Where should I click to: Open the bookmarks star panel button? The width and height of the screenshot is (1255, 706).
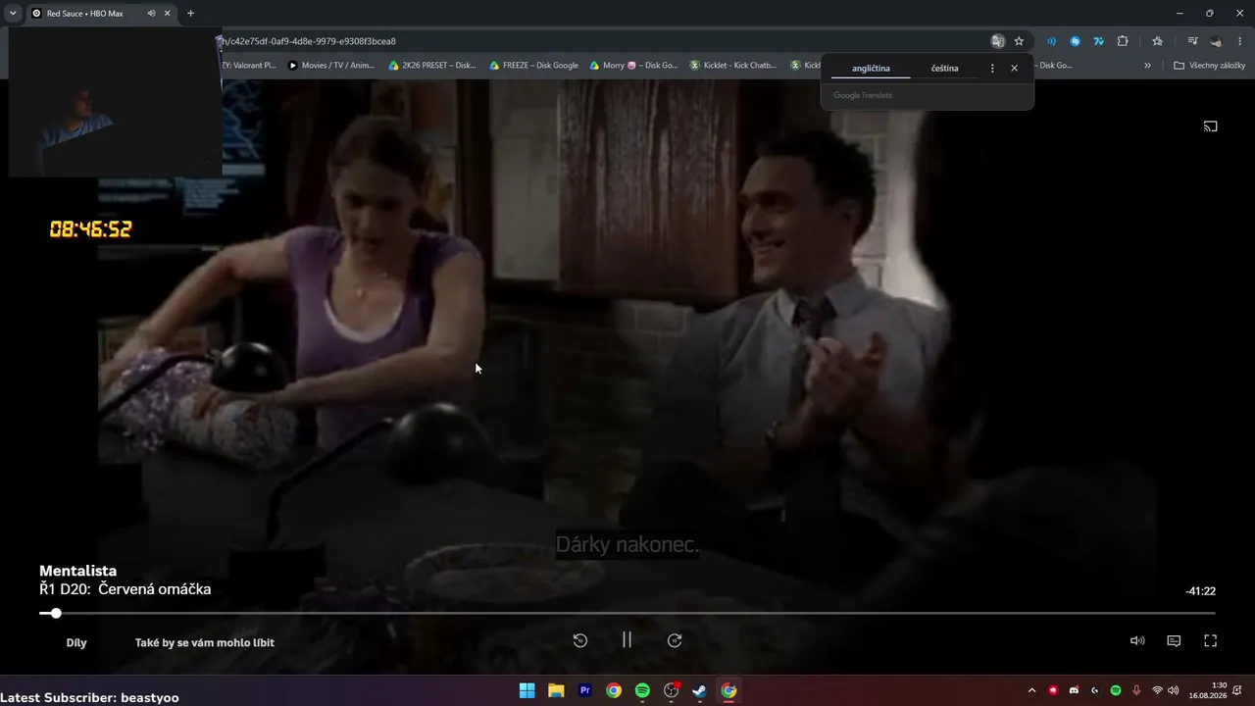click(1157, 41)
